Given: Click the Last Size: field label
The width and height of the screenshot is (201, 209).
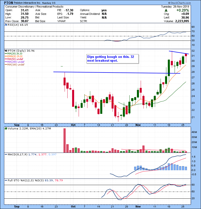Looking at the screenshot, I should point(63,17).
